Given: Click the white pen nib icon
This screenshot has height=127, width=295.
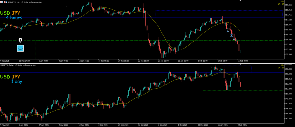Looking at the screenshot, I should 20,40.
